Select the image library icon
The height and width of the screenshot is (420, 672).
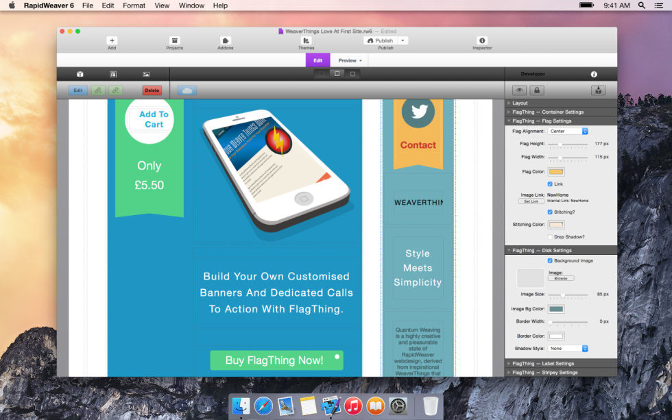146,74
